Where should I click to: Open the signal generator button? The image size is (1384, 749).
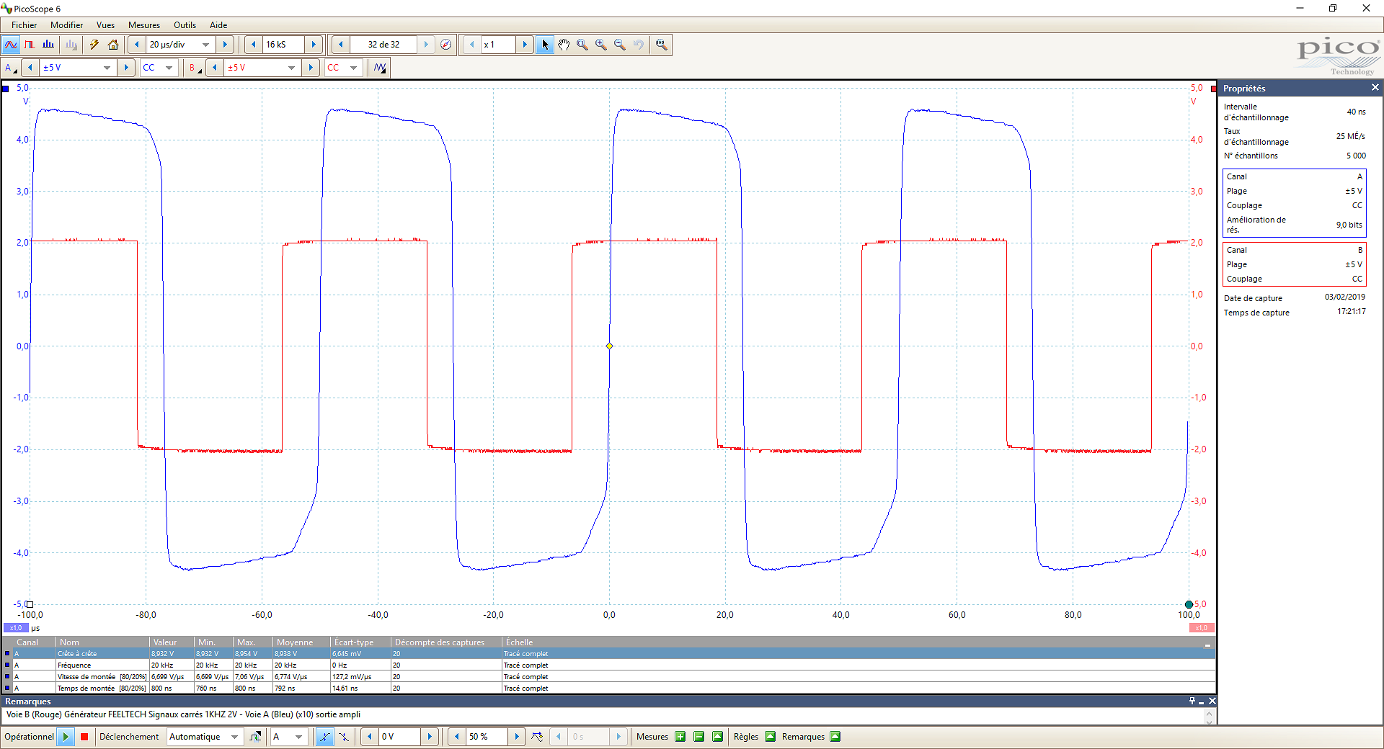[x=380, y=68]
